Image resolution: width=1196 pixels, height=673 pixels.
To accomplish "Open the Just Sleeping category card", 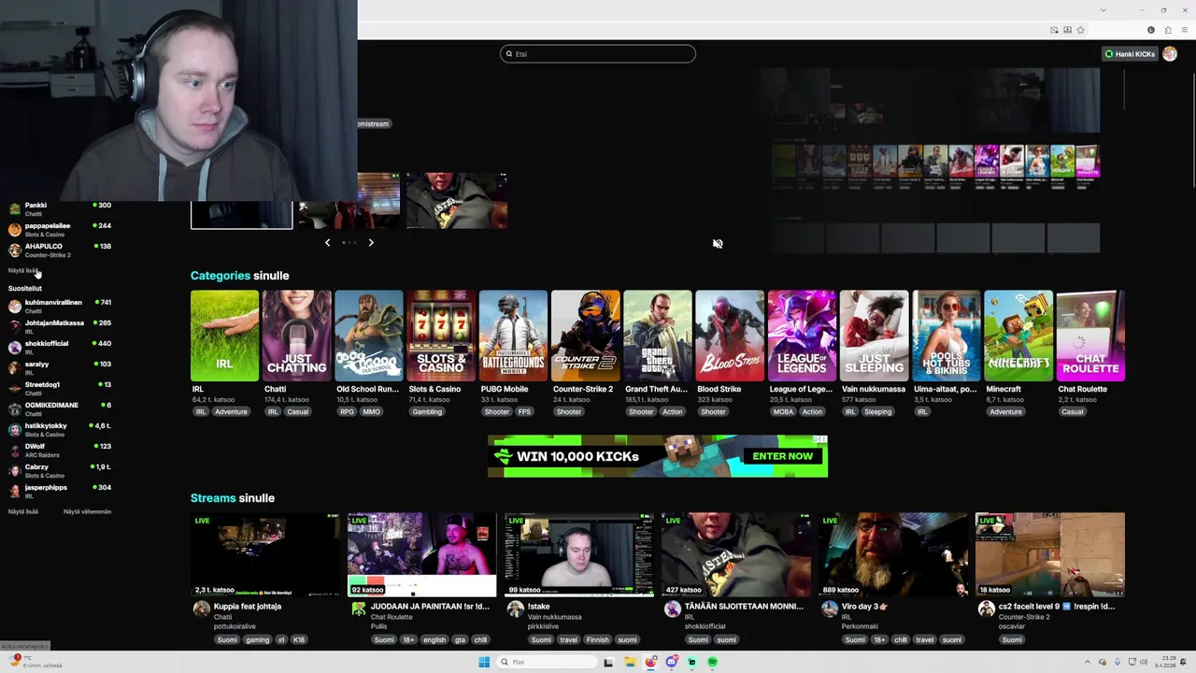I will coord(874,336).
